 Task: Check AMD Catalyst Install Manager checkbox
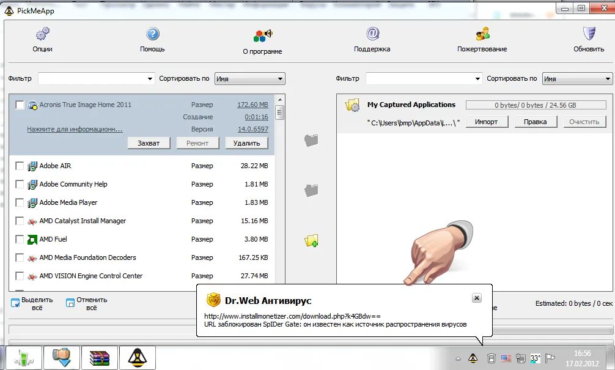20,221
